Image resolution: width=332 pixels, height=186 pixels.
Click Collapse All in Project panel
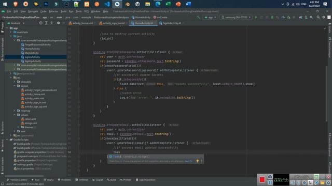(52, 23)
